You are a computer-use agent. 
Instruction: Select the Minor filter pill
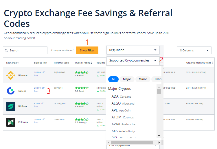[x=143, y=79]
